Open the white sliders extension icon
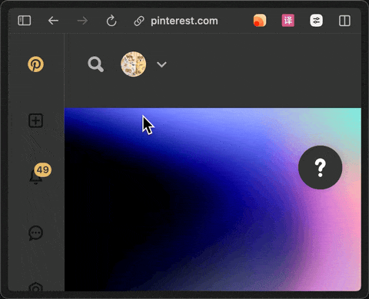The width and height of the screenshot is (369, 299). point(316,21)
